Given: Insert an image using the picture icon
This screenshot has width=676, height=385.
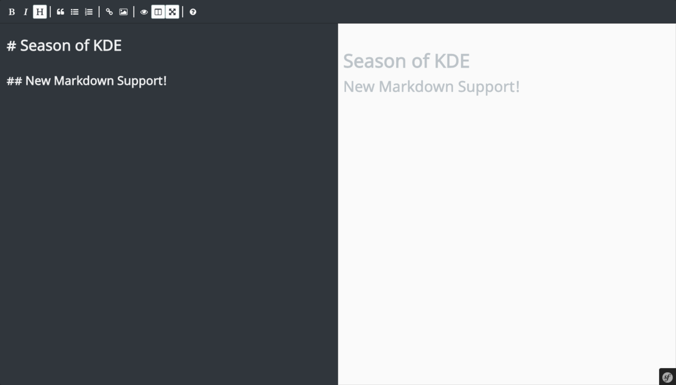Looking at the screenshot, I should pos(123,12).
